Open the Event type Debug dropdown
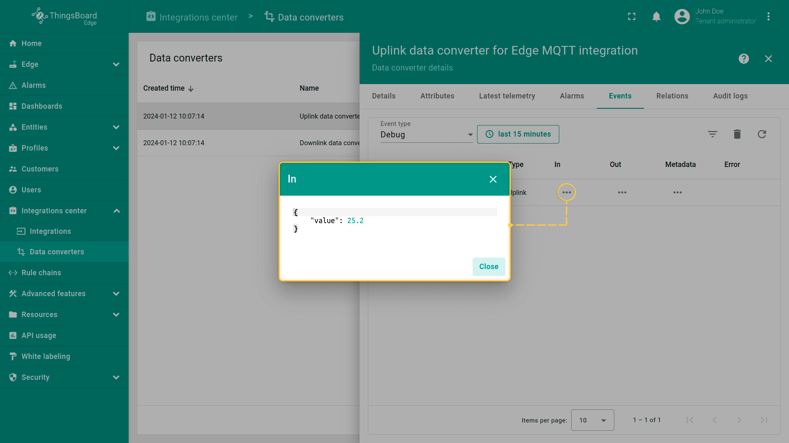 426,135
